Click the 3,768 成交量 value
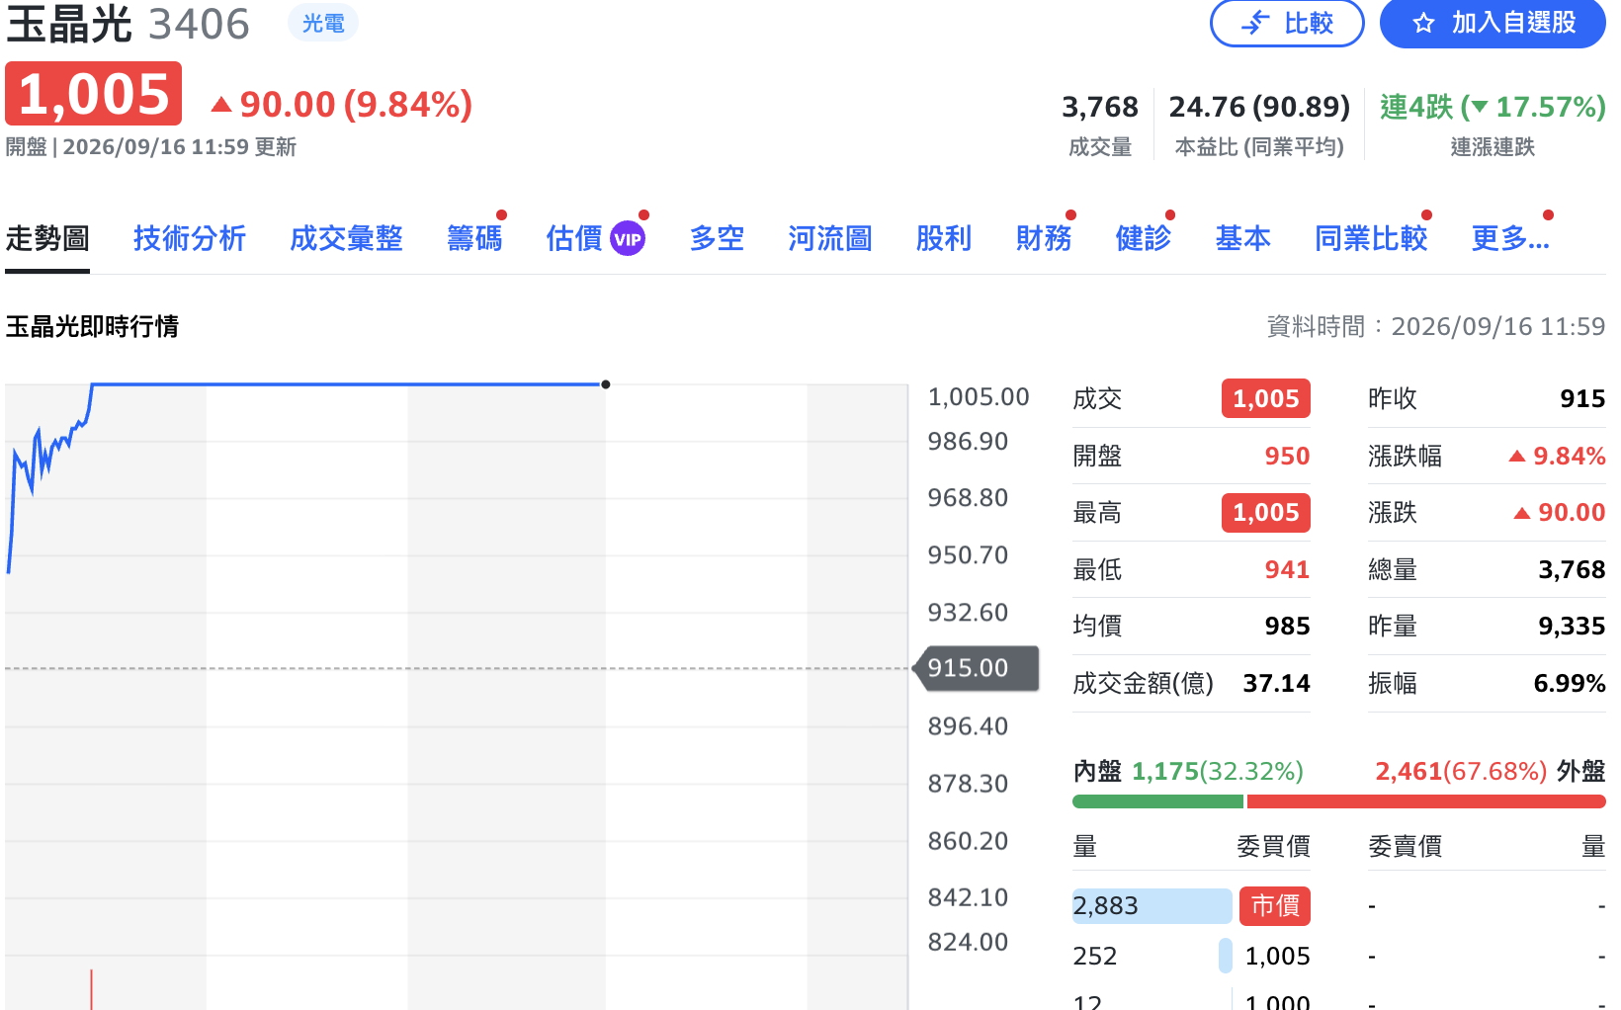The image size is (1621, 1010). (1100, 107)
